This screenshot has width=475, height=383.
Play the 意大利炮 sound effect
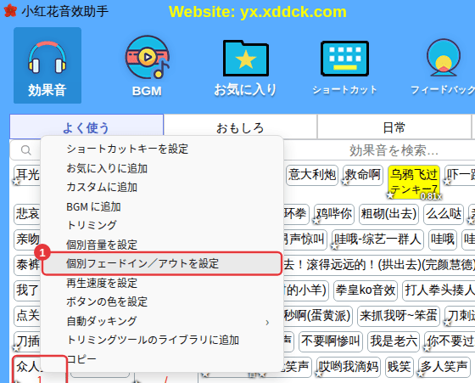tap(312, 175)
